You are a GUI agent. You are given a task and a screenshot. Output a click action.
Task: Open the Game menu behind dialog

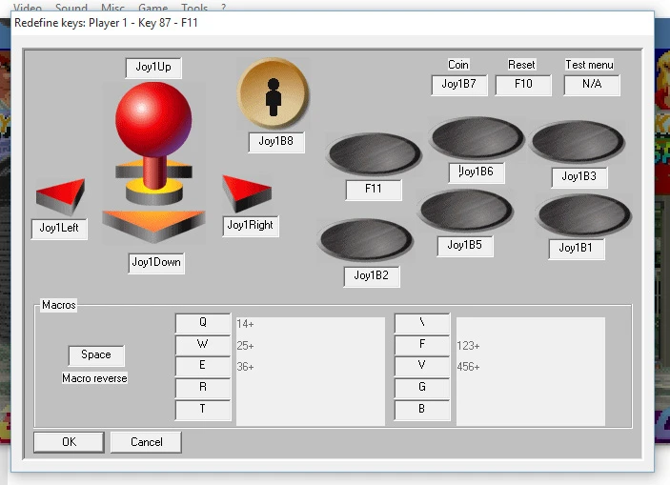point(153,8)
